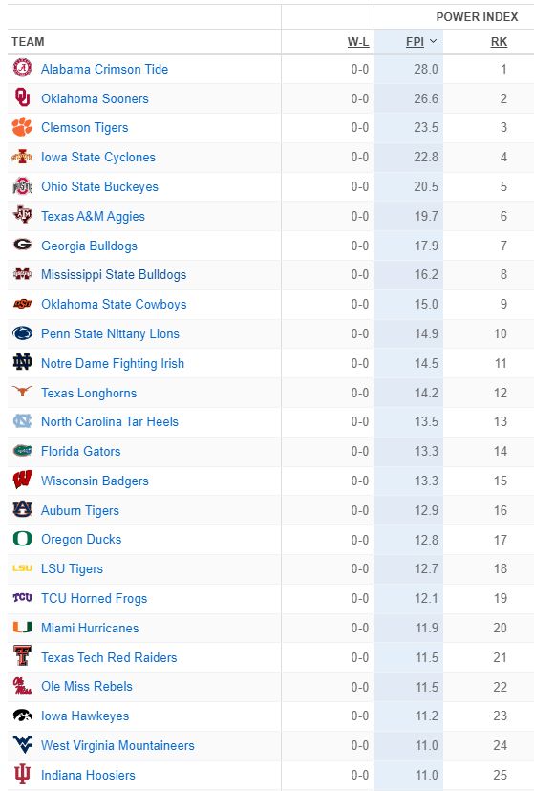The image size is (534, 791).
Task: Click the Oklahoma Sooners OU logo
Action: [x=22, y=97]
